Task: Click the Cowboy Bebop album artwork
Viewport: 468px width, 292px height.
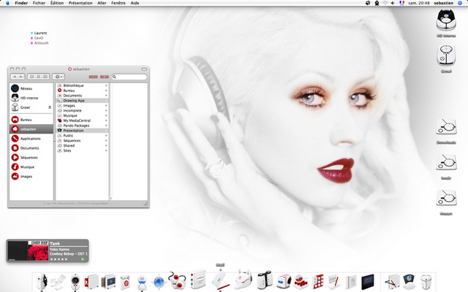Action: [x=38, y=251]
